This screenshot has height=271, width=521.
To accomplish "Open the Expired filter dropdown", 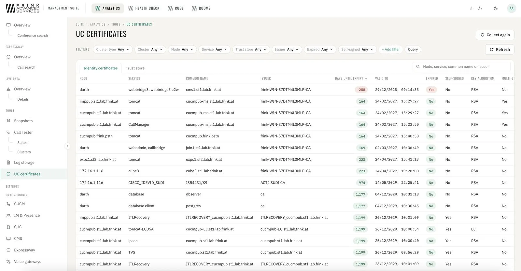I will click(320, 50).
